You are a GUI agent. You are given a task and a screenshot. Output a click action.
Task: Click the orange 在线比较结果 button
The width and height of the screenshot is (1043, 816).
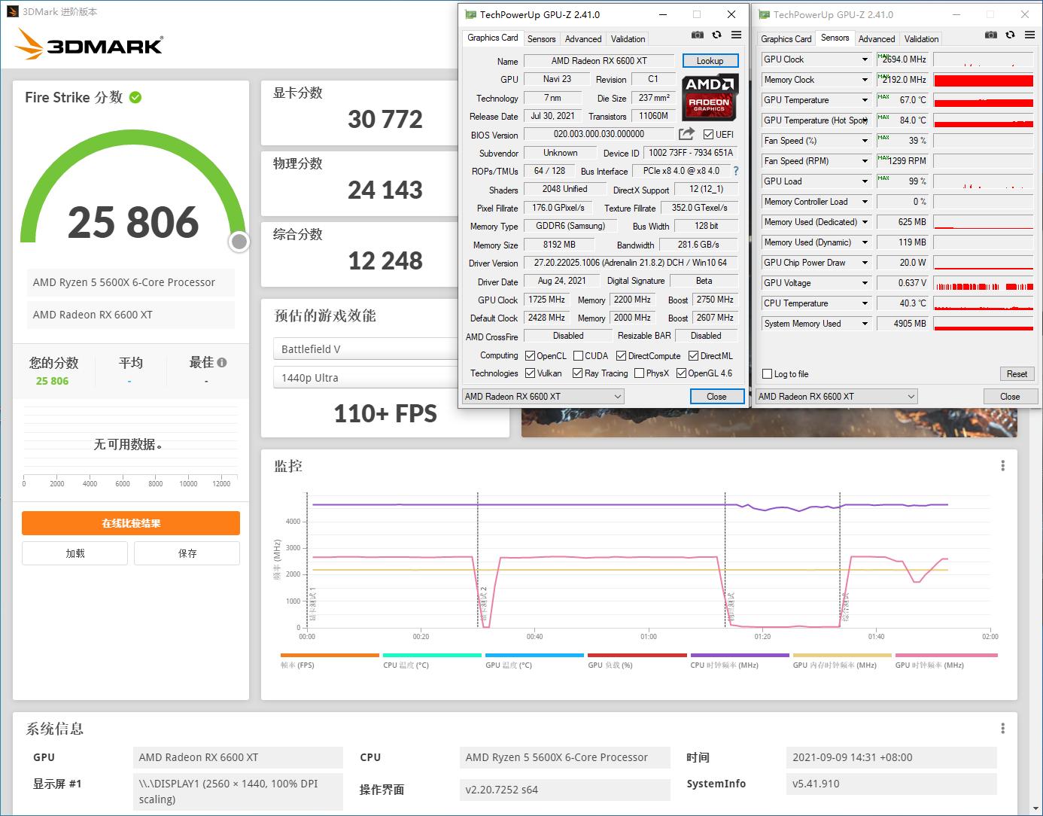coord(131,523)
